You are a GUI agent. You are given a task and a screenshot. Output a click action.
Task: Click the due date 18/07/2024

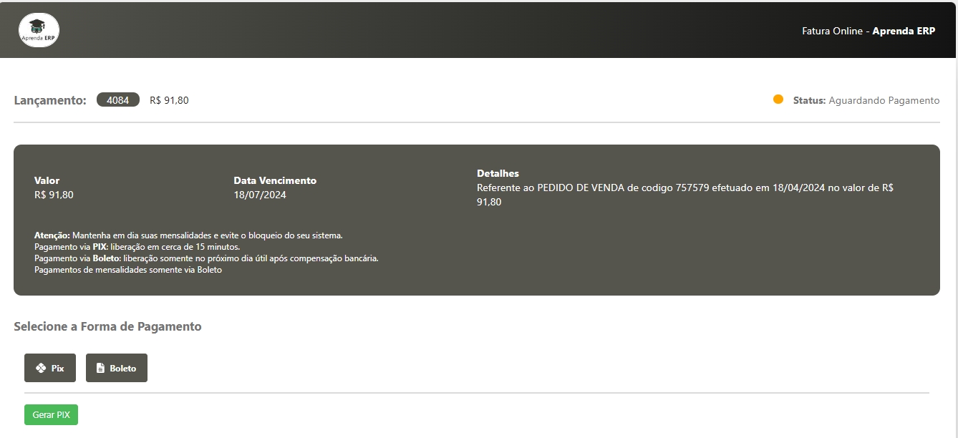coord(260,195)
